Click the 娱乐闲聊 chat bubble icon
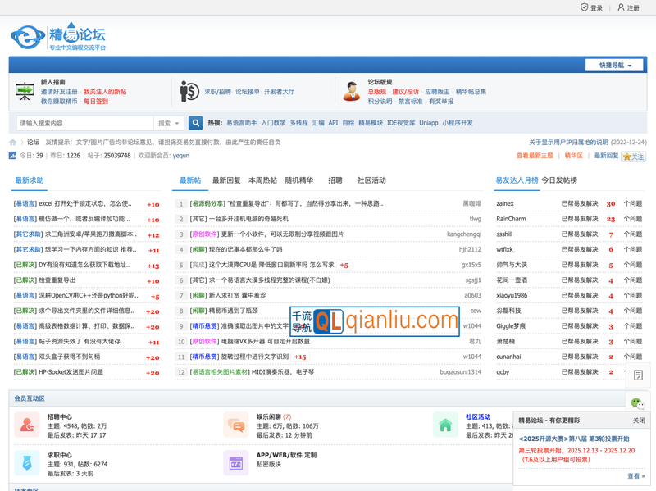The image size is (656, 491). [x=236, y=425]
